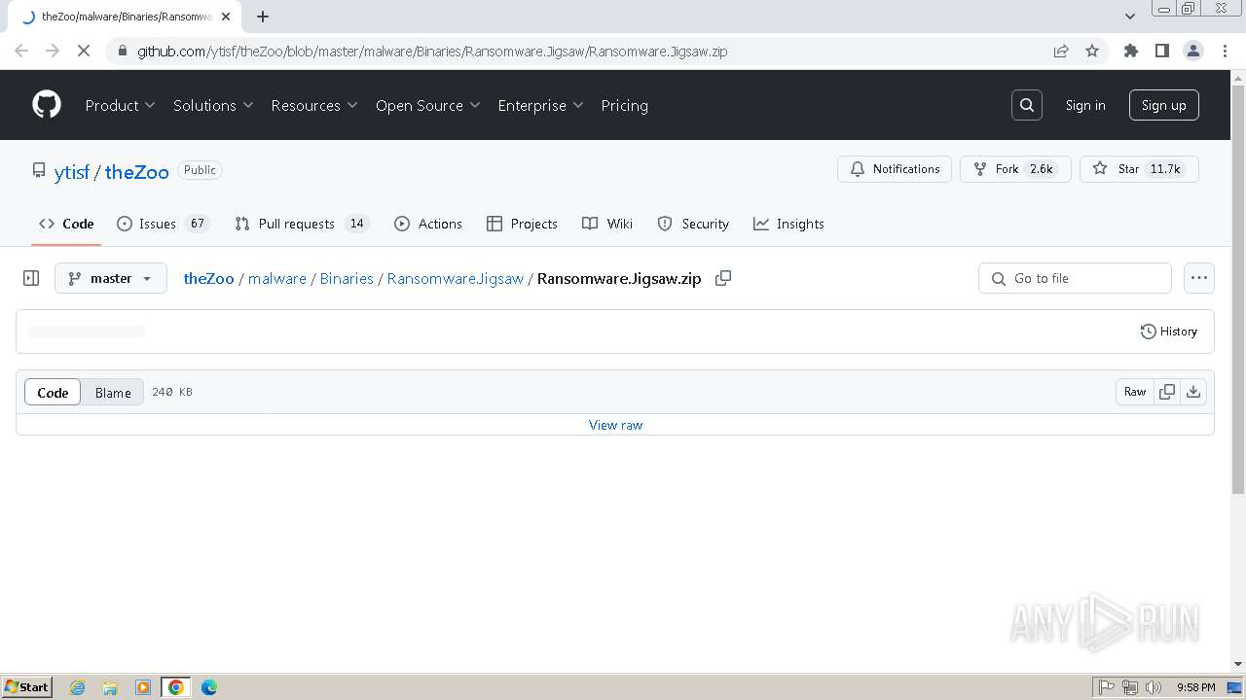The width and height of the screenshot is (1246, 700).
Task: Open more file actions ellipsis button
Action: coord(1199,278)
